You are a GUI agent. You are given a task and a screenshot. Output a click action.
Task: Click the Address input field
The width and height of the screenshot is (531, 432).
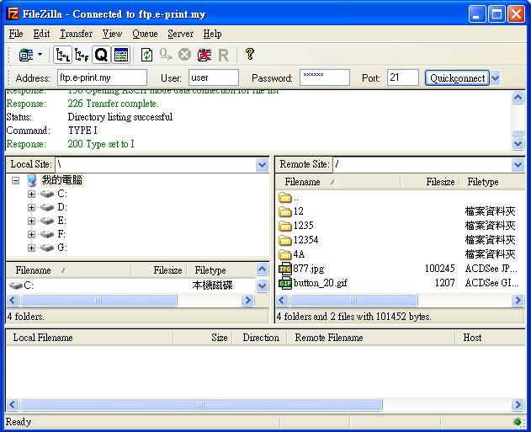pos(102,77)
